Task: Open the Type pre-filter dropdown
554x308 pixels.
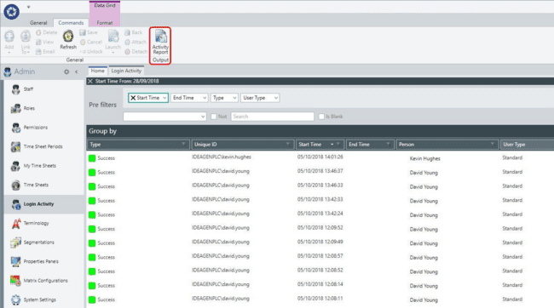Action: click(x=234, y=98)
